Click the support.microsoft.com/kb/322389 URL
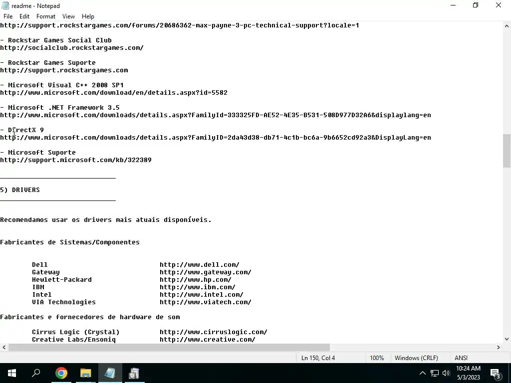Viewport: 511px width, 383px height. pyautogui.click(x=76, y=160)
